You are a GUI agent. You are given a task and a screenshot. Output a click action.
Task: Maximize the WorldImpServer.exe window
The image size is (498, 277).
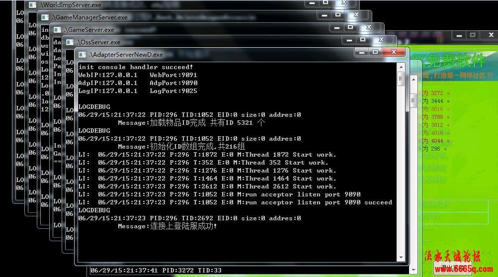326,3
